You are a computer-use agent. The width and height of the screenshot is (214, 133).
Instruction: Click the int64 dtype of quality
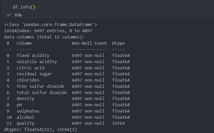point(118,123)
